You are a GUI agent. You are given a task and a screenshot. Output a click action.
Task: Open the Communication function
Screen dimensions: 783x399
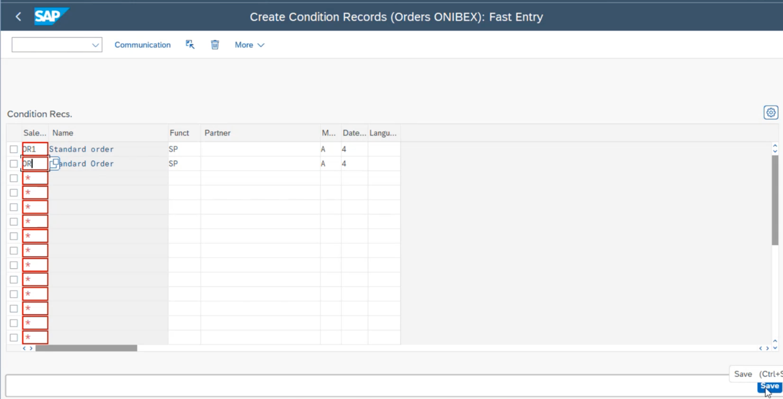(x=142, y=45)
